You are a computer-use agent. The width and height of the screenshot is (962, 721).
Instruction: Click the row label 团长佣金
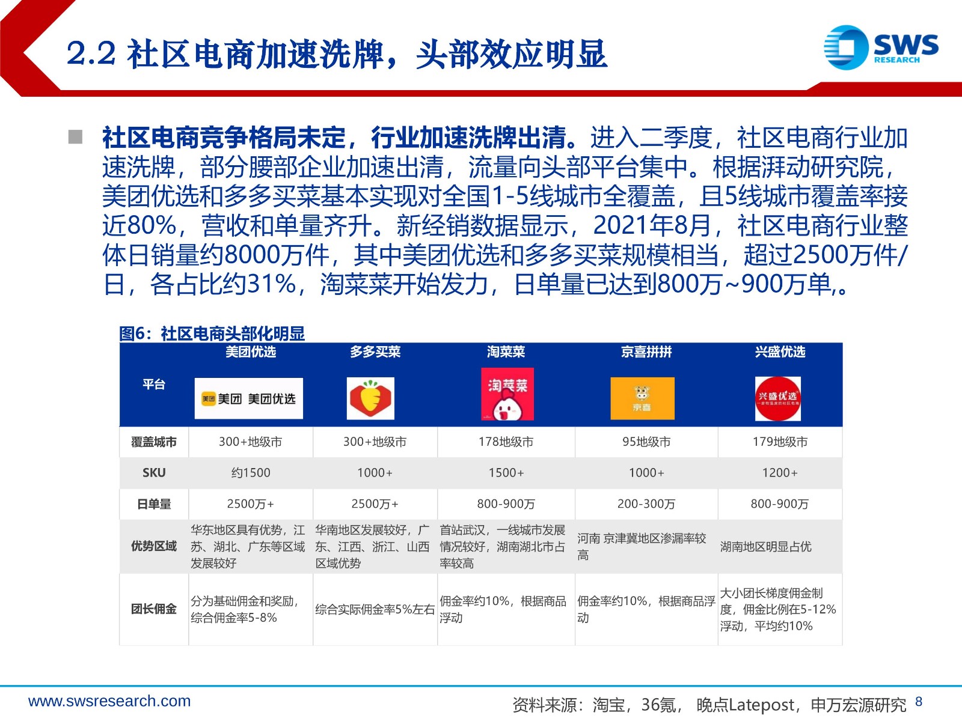pyautogui.click(x=154, y=609)
